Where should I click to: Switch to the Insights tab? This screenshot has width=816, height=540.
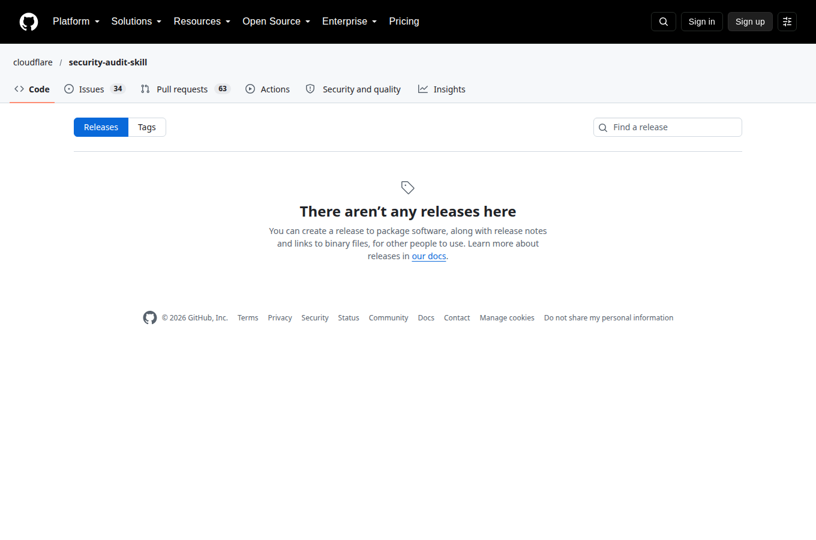tap(442, 89)
